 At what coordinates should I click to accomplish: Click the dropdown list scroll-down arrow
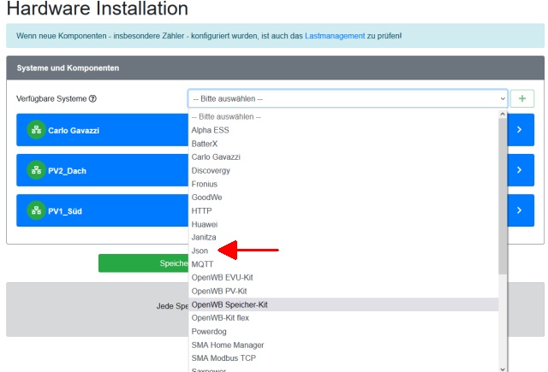(x=503, y=369)
